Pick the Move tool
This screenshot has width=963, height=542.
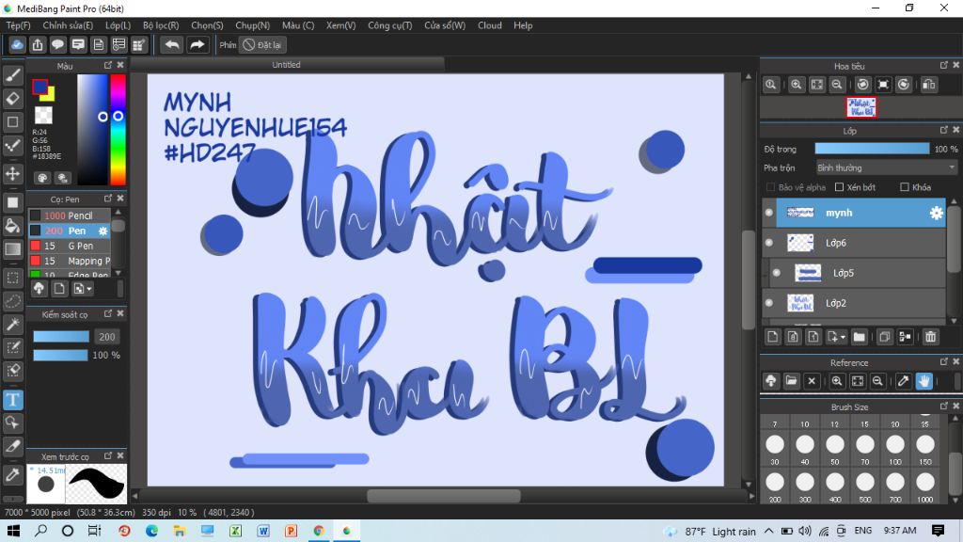tap(12, 173)
